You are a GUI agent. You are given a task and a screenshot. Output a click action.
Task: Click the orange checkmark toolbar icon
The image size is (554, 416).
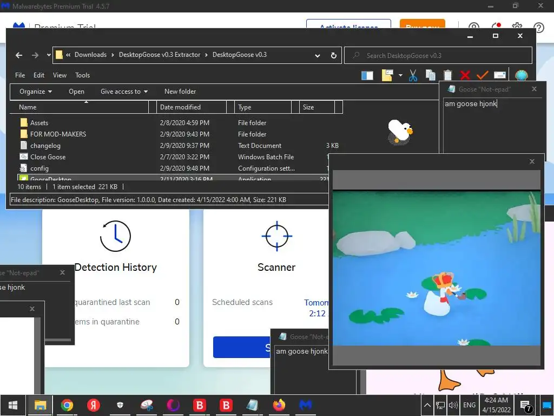tap(482, 75)
